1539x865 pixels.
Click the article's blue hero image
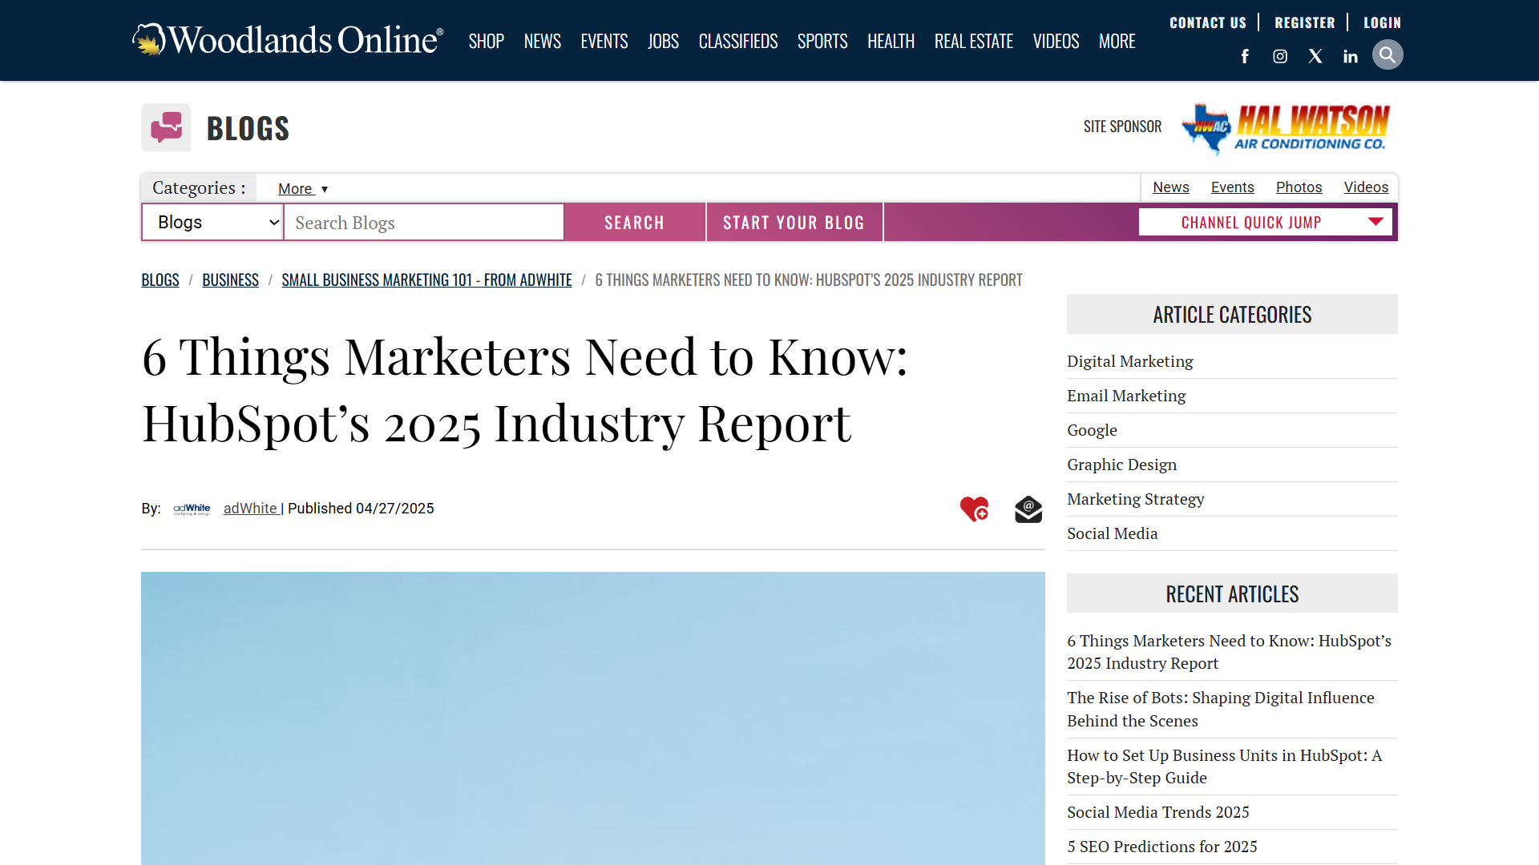click(593, 718)
